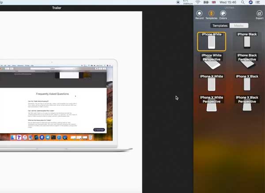Open Spotlight search magnifier icon
This screenshot has width=265, height=193.
(x=242, y=2)
